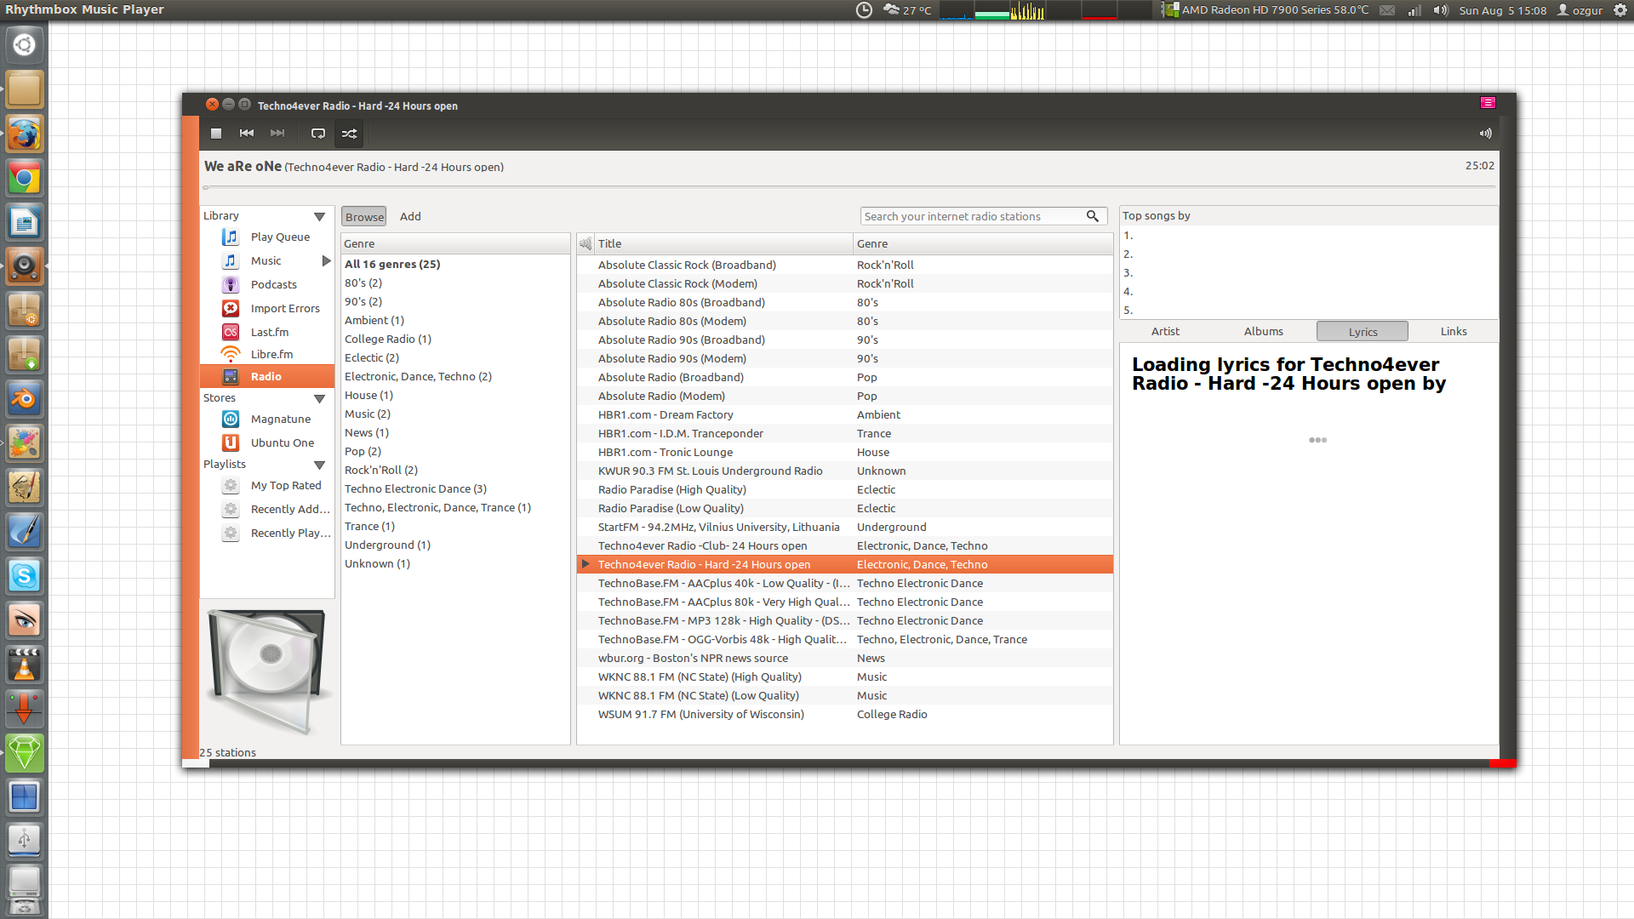Click the pink icon in the title bar
The width and height of the screenshot is (1634, 919).
[1488, 103]
